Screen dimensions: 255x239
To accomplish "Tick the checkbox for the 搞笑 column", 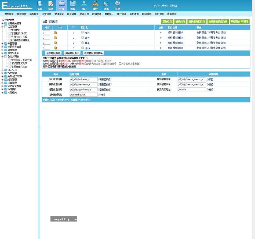I will click(x=83, y=32).
